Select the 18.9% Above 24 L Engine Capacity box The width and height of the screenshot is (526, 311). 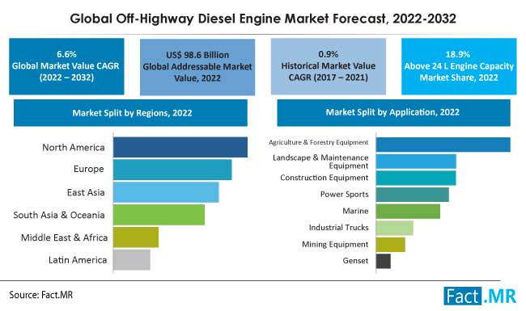(459, 66)
